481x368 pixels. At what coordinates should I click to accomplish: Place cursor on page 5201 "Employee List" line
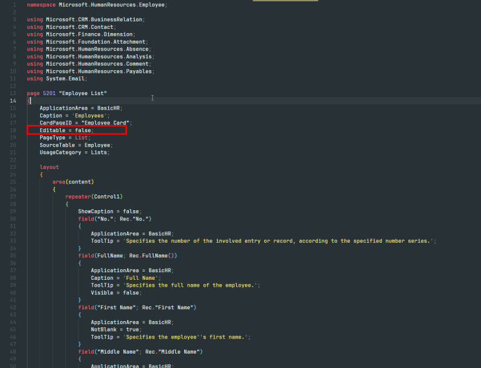[66, 93]
